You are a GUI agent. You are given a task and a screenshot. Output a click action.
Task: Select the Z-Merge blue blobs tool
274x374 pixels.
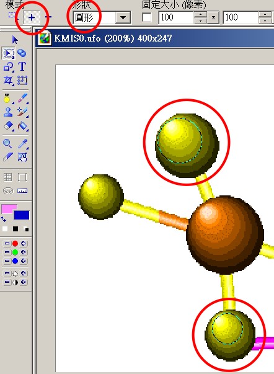22,53
